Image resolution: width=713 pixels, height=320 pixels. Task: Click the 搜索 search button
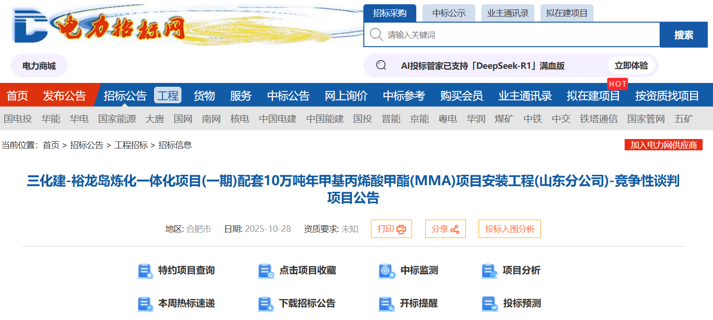tap(684, 34)
